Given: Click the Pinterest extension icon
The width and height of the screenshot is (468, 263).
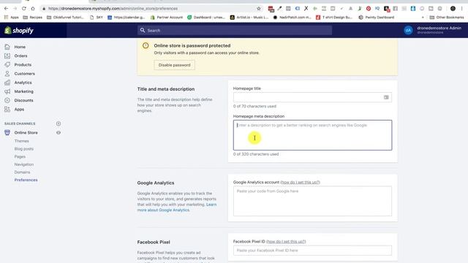Looking at the screenshot, I should click(x=369, y=8).
